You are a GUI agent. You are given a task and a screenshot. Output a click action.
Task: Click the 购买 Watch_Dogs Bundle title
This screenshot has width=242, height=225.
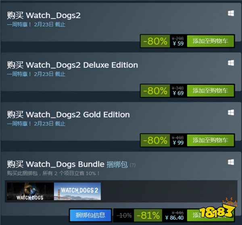coord(56,164)
